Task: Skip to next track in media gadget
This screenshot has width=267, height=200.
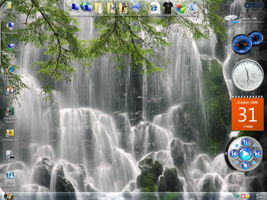Action: coord(257,154)
